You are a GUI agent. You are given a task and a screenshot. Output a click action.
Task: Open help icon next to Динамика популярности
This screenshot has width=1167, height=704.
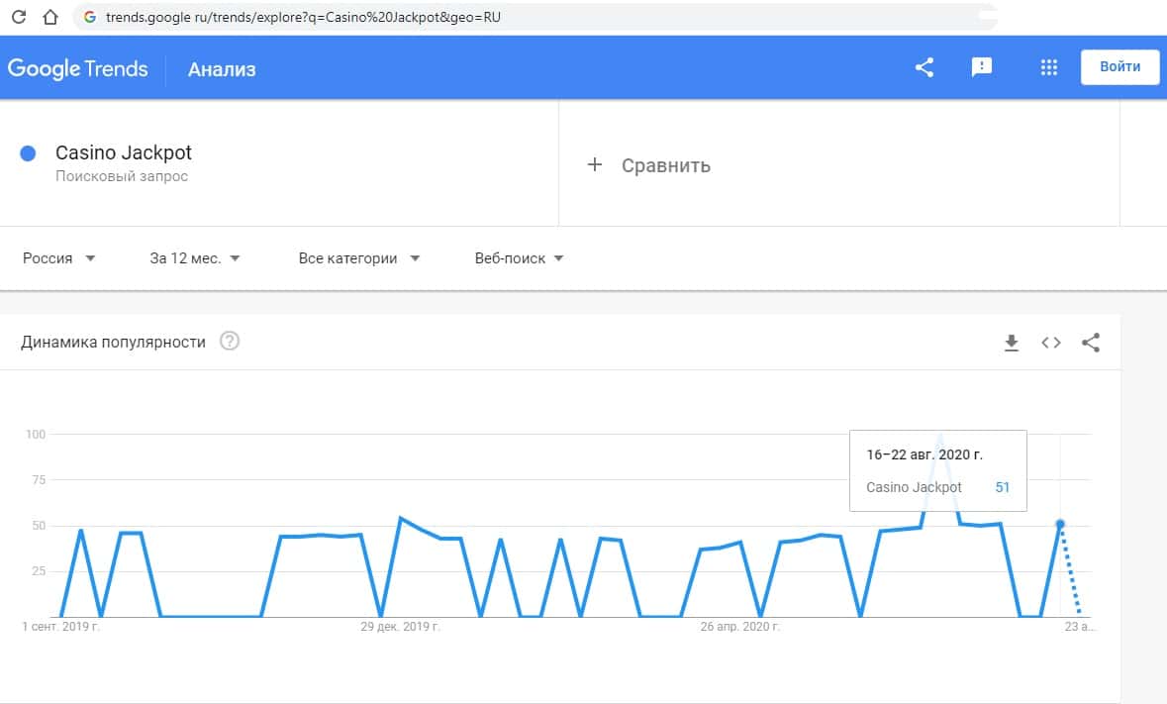(230, 342)
